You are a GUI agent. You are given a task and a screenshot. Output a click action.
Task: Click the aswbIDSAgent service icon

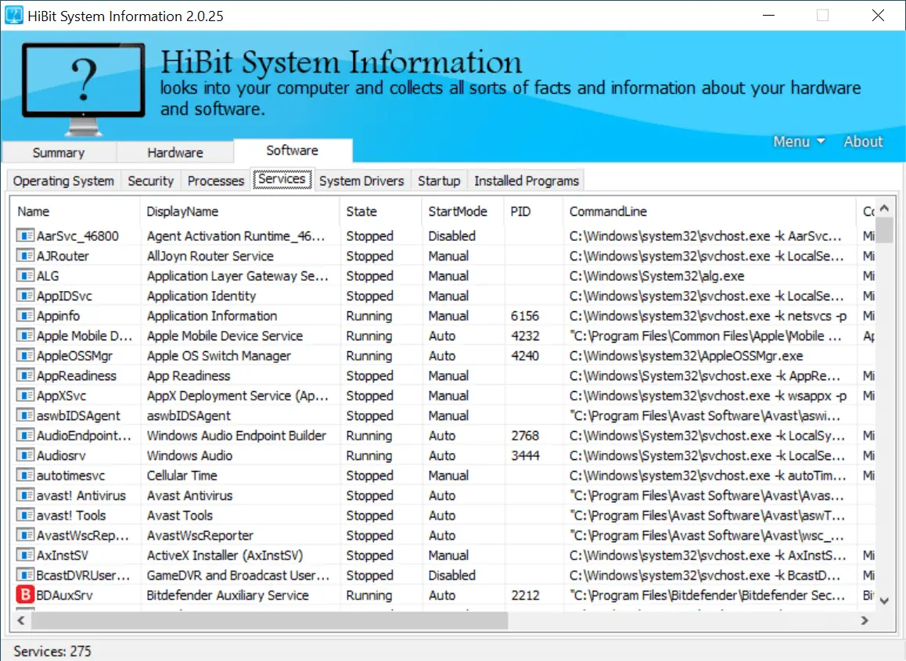pyautogui.click(x=25, y=415)
